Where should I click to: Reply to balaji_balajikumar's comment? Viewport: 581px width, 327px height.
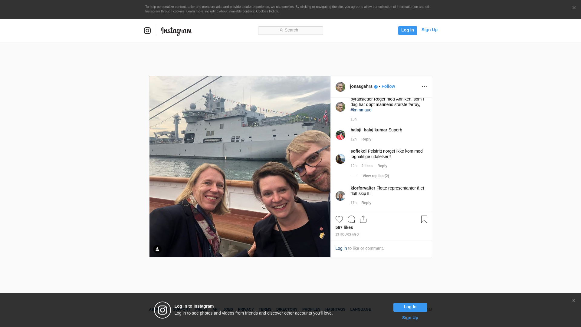366,139
